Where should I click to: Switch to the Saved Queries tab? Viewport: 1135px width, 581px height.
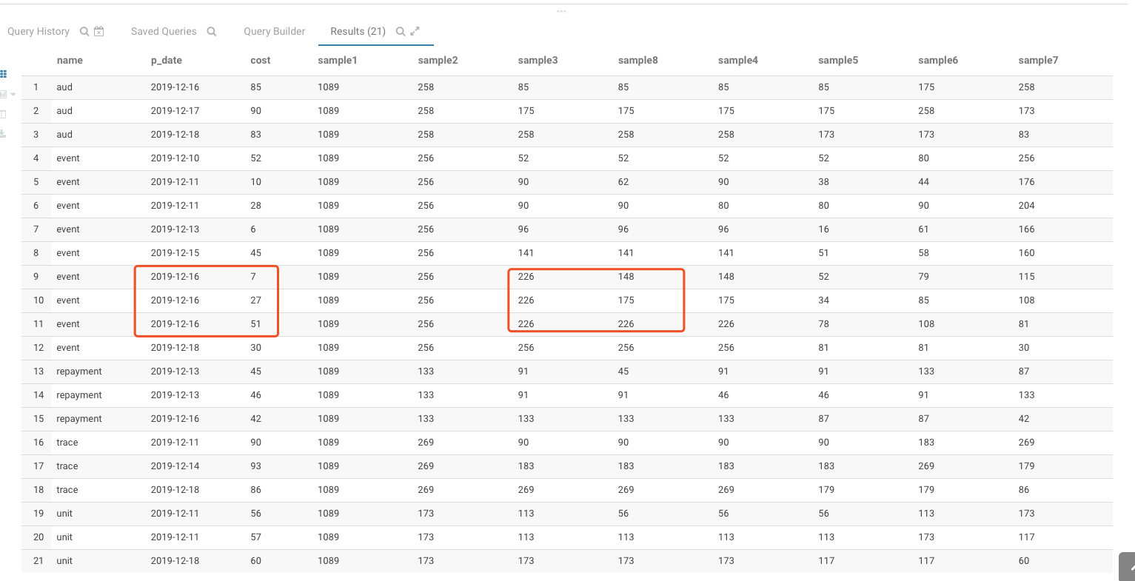coord(164,31)
